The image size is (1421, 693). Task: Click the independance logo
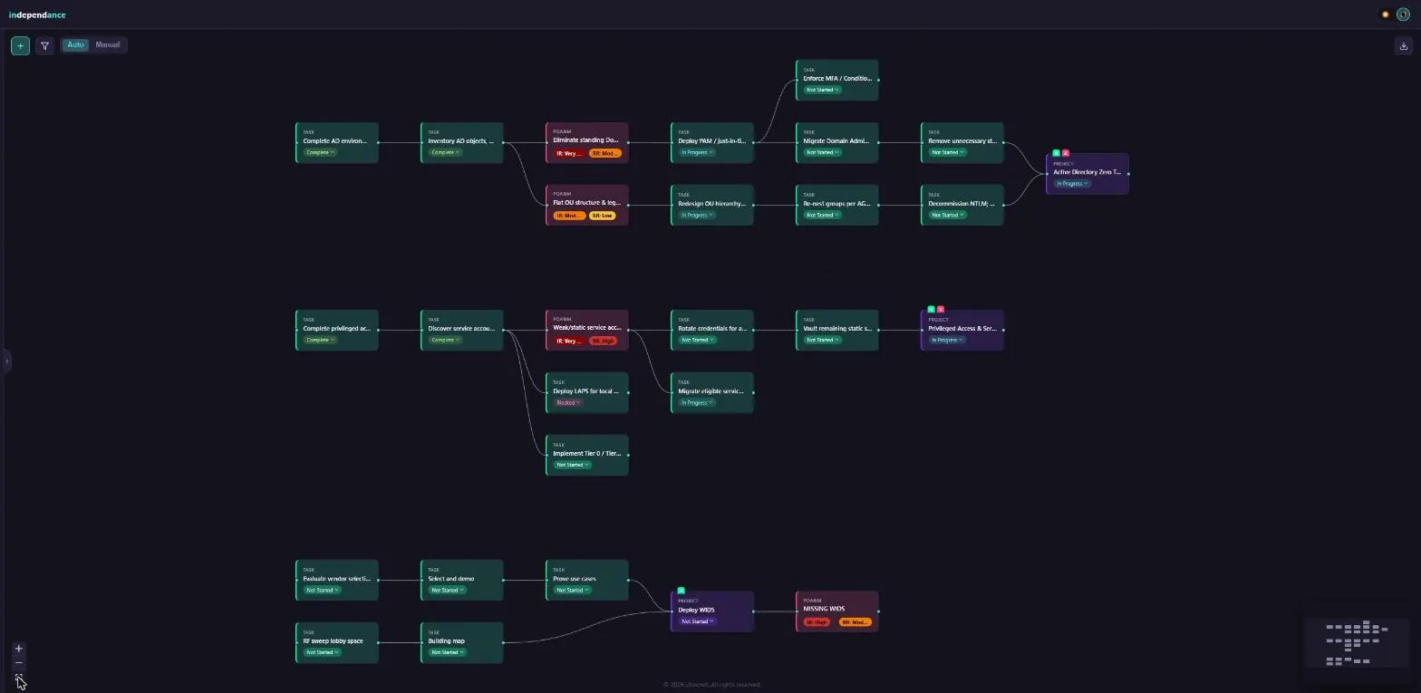pos(37,14)
